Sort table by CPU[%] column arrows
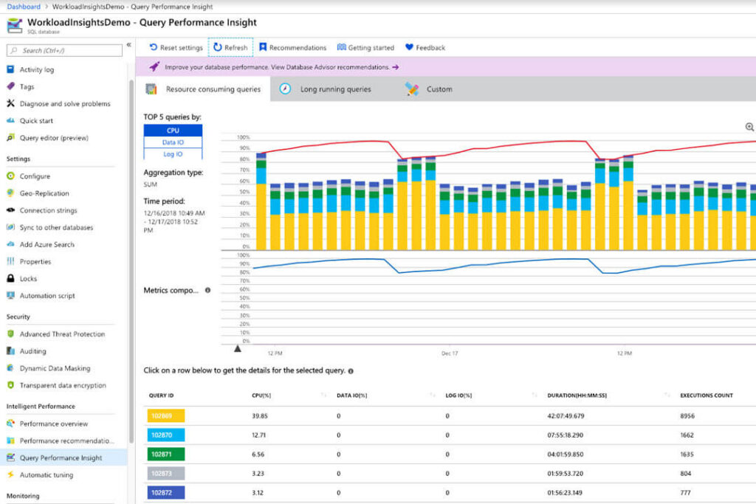The width and height of the screenshot is (756, 504). [x=323, y=395]
